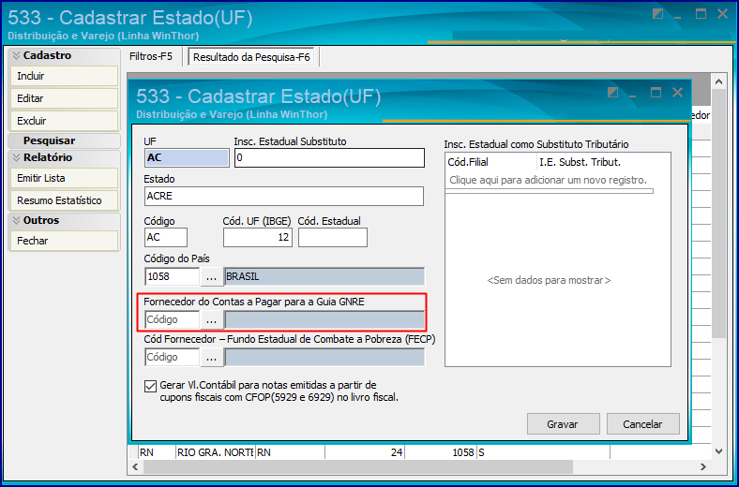Maximize the inner Cadastrar Estado dialog
739x487 pixels.
(656, 93)
